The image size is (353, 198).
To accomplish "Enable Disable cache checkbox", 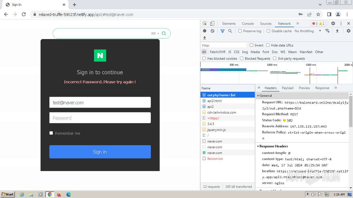I will tap(268, 31).
